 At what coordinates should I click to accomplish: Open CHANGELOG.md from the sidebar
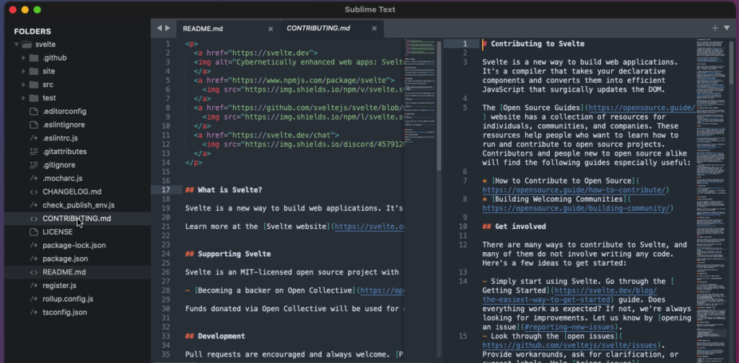pos(77,192)
